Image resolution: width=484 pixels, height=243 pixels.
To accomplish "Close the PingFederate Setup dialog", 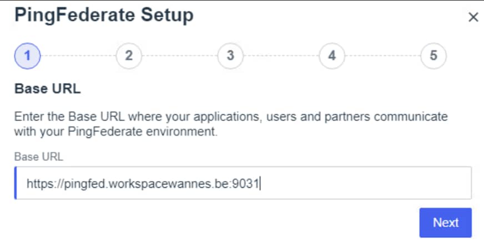I will tap(473, 17).
